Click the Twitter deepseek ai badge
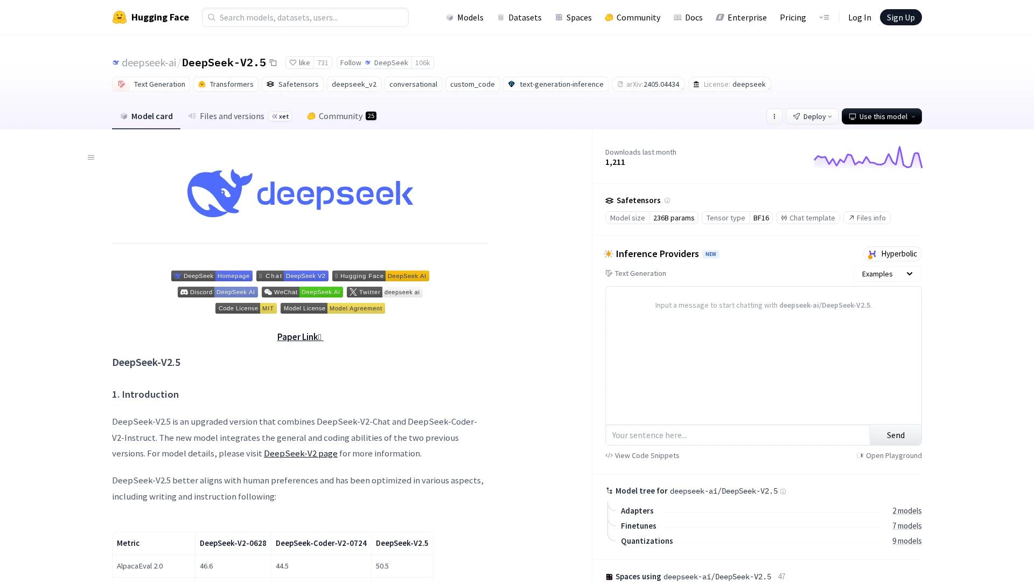 (x=385, y=292)
